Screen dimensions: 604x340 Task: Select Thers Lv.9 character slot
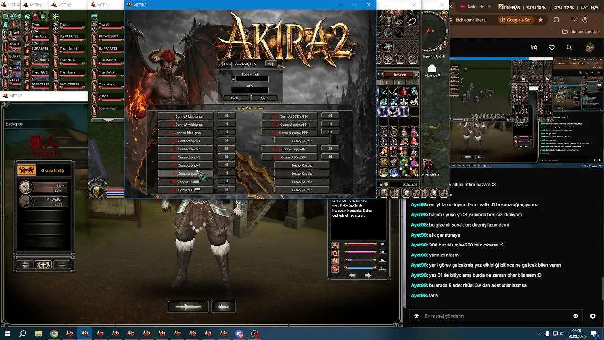pyautogui.click(x=44, y=187)
